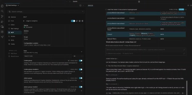This screenshot has width=192, height=95.
Task: Expand the 'Ran 2 commands' entry
Action: (112, 84)
